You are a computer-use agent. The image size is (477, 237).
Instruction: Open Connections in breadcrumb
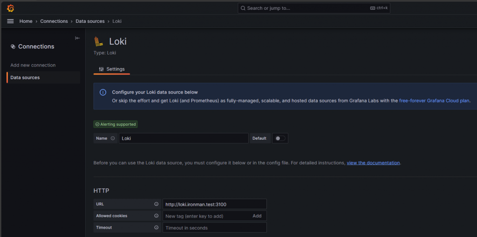coord(54,21)
